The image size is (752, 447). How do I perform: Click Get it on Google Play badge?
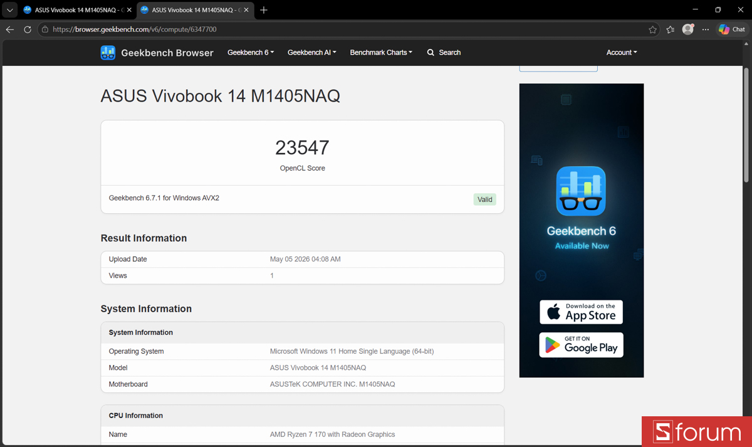(582, 345)
